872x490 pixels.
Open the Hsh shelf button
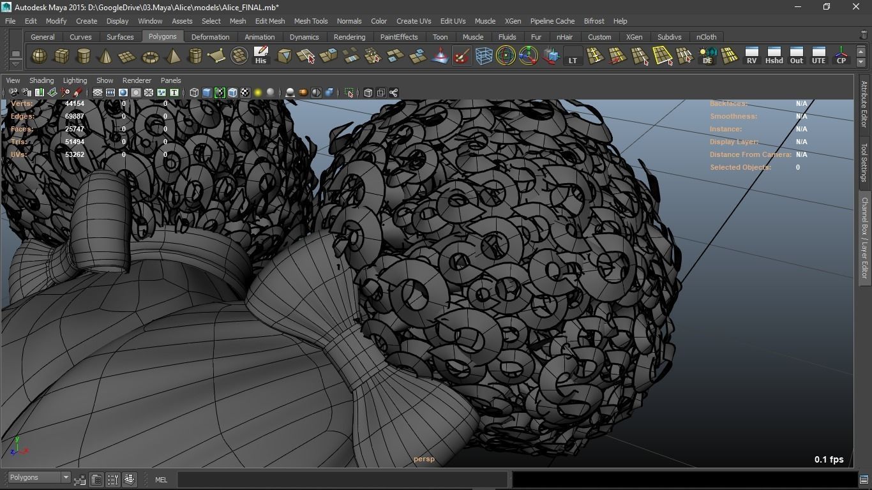[x=774, y=56]
